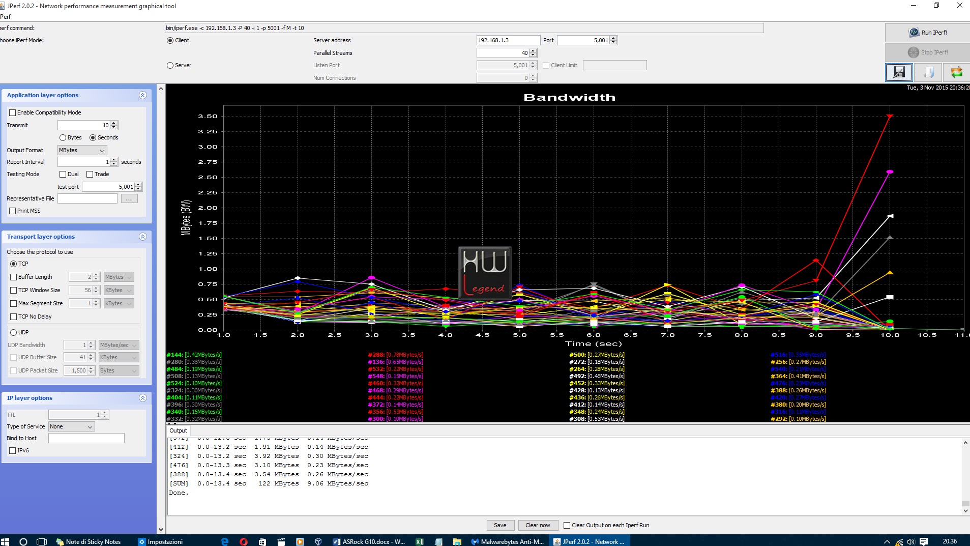Open the Type of Service dropdown

[72, 426]
